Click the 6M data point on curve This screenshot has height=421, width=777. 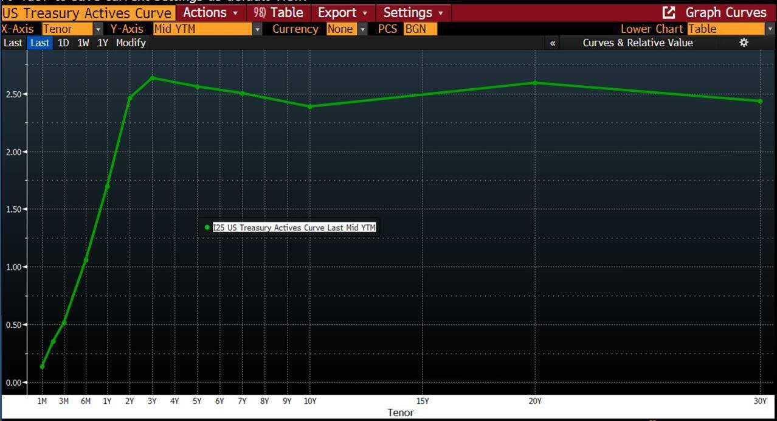coord(86,260)
